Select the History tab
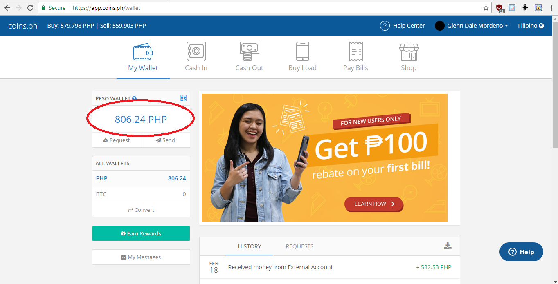558x284 pixels. coord(250,246)
